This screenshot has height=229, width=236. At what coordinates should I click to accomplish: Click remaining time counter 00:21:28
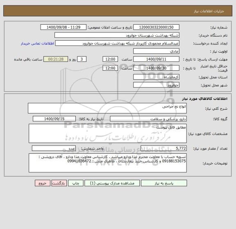click(56, 59)
